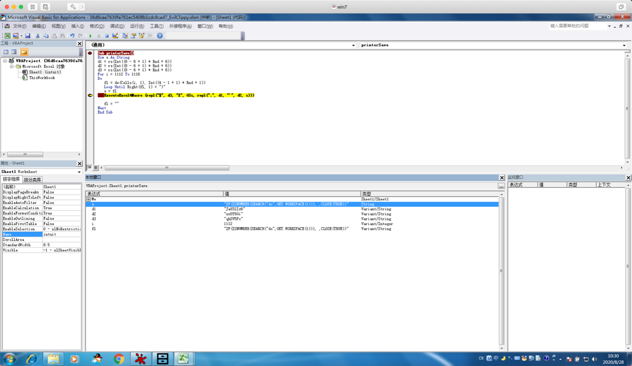Click the StandardWidth value 8.5
The width and height of the screenshot is (632, 366).
click(62, 245)
